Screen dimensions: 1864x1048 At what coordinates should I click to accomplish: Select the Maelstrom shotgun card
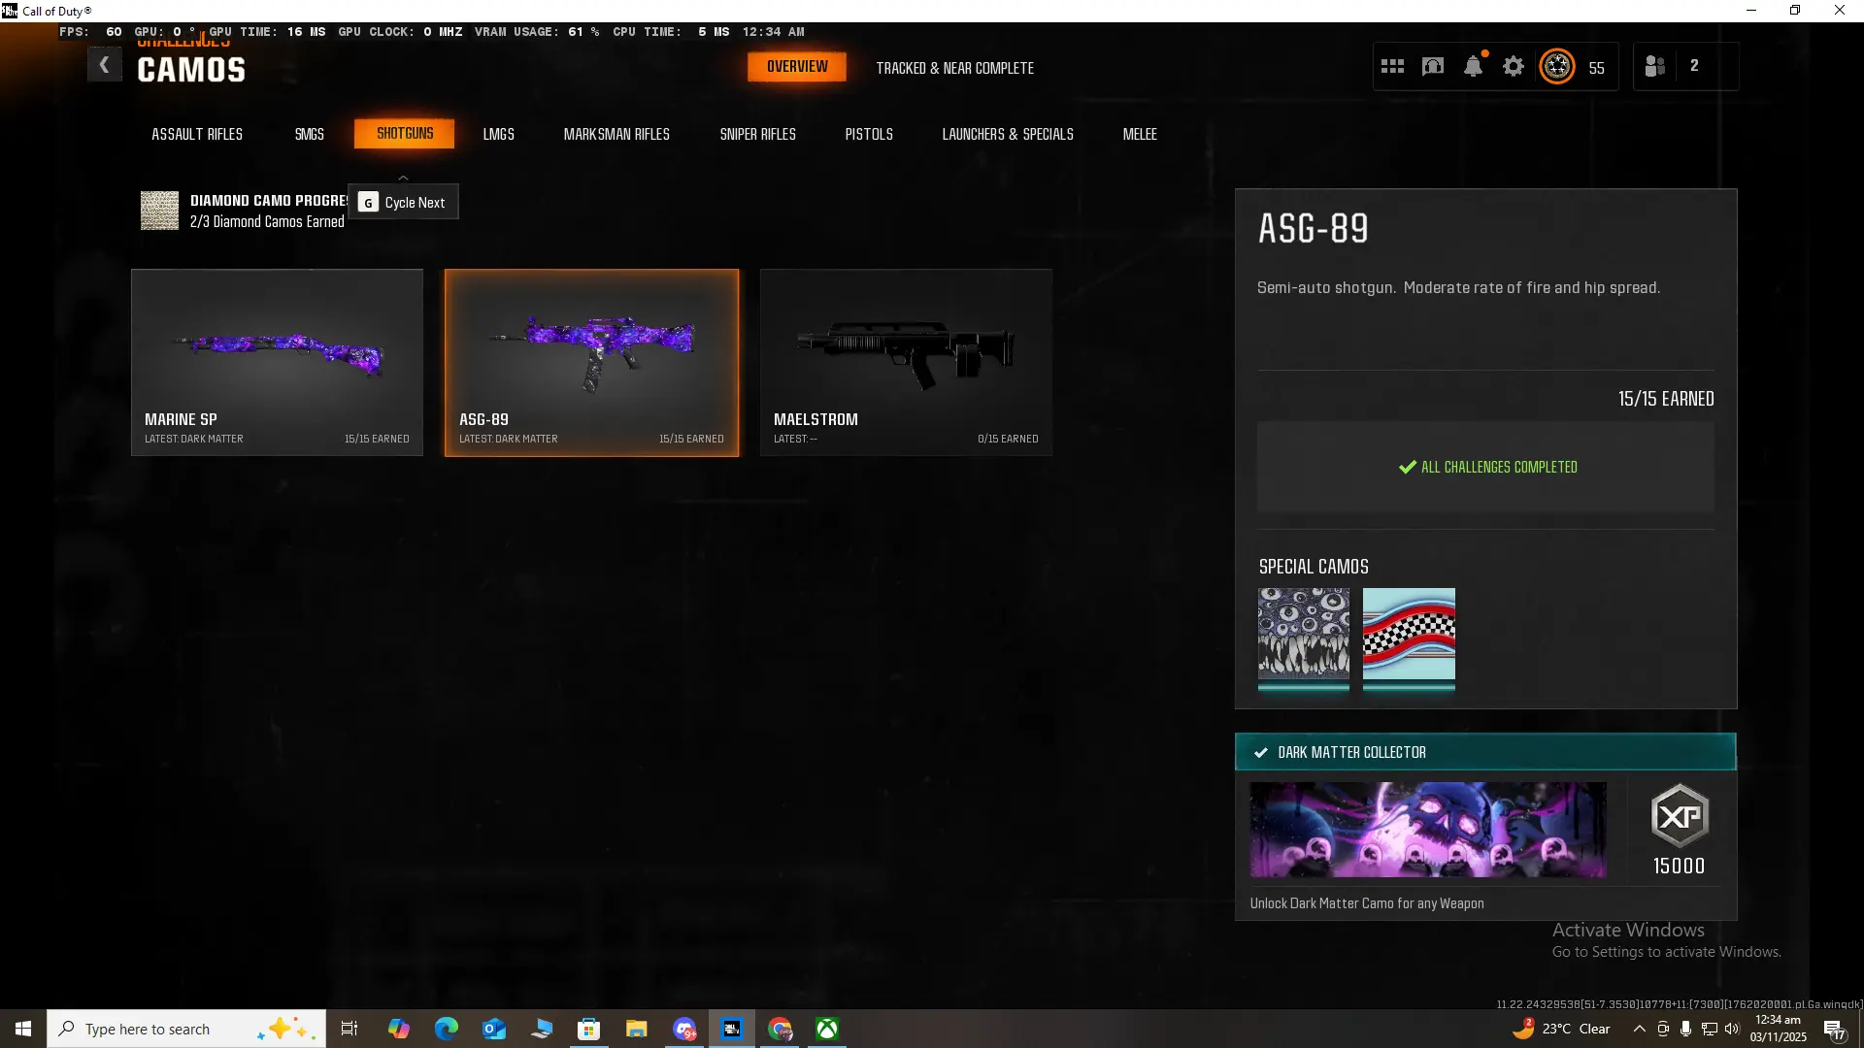pyautogui.click(x=906, y=362)
